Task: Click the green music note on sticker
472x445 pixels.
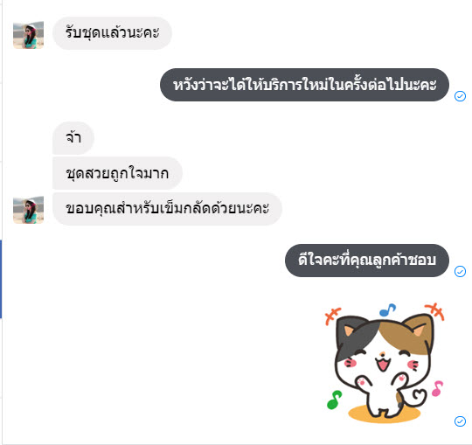Action: pyautogui.click(x=334, y=400)
